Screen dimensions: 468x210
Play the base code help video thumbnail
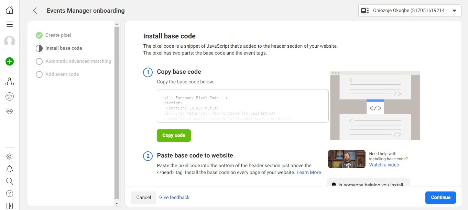[x=347, y=159]
